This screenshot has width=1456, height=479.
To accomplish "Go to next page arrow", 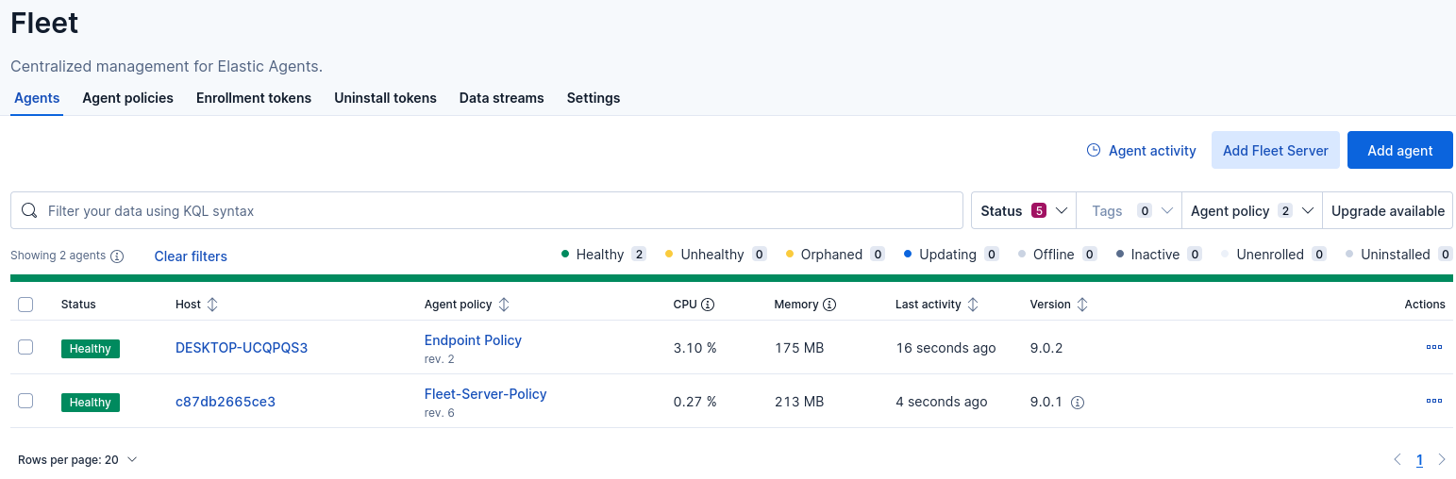I will 1442,460.
